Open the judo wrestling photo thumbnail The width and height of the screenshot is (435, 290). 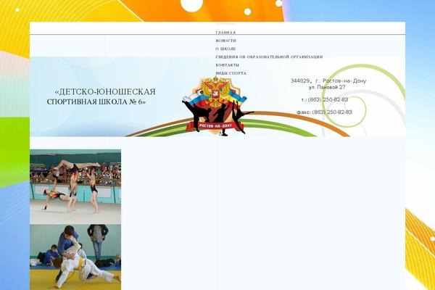pos(75,257)
